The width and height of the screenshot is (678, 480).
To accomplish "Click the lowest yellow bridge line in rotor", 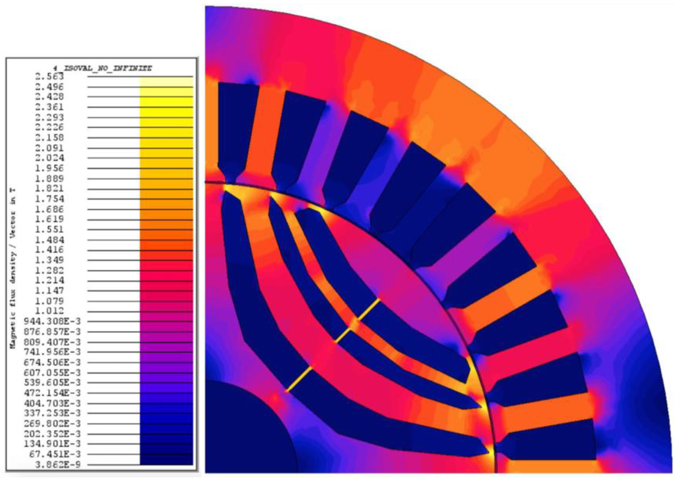I will (299, 379).
